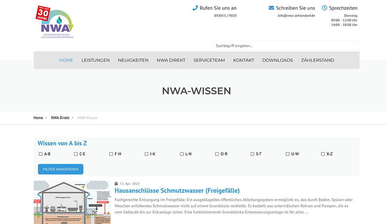Click the NWA logo in the header

(55, 23)
